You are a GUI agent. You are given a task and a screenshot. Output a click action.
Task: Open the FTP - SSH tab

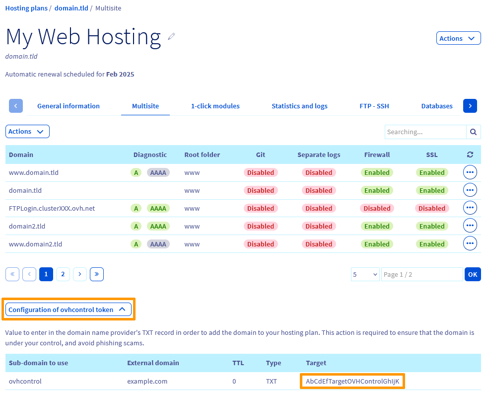point(374,106)
